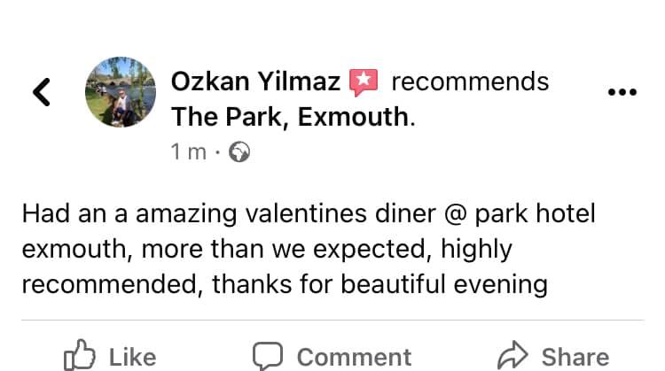Click the "1 m" post timestamp
665x371 pixels.
pyautogui.click(x=188, y=152)
